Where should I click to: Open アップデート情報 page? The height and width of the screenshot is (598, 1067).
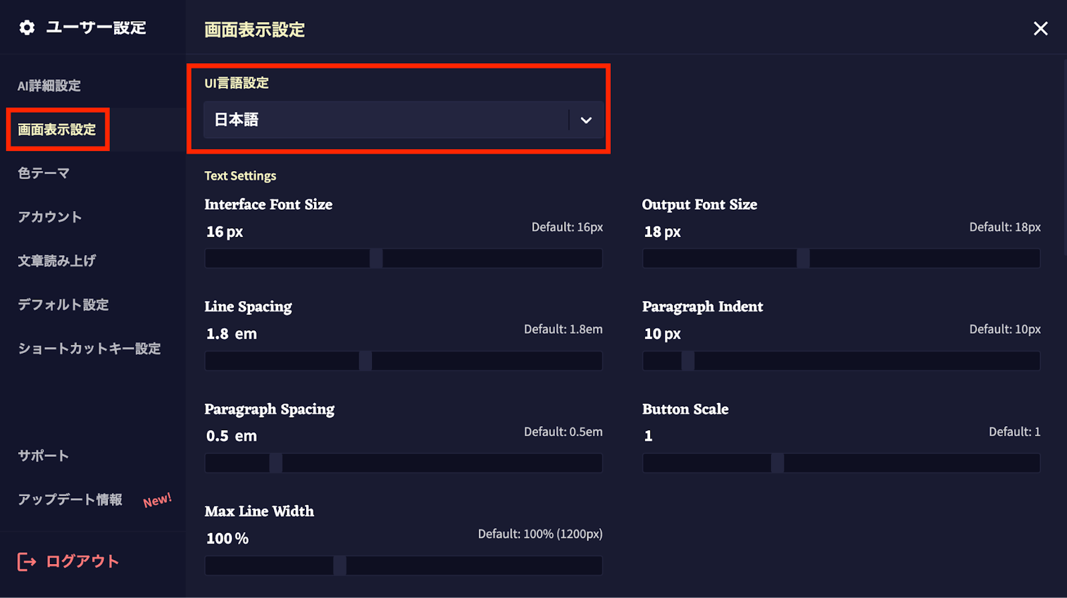point(71,499)
